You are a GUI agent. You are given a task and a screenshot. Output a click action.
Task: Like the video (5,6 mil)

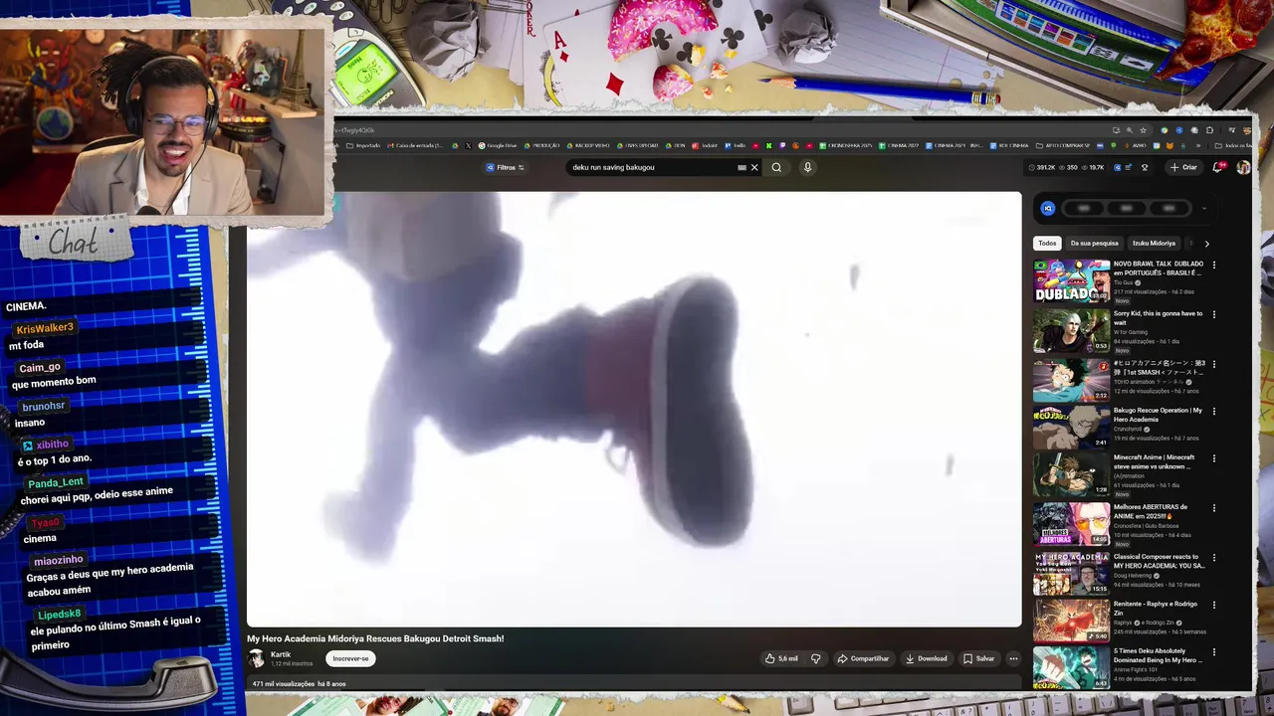[781, 658]
